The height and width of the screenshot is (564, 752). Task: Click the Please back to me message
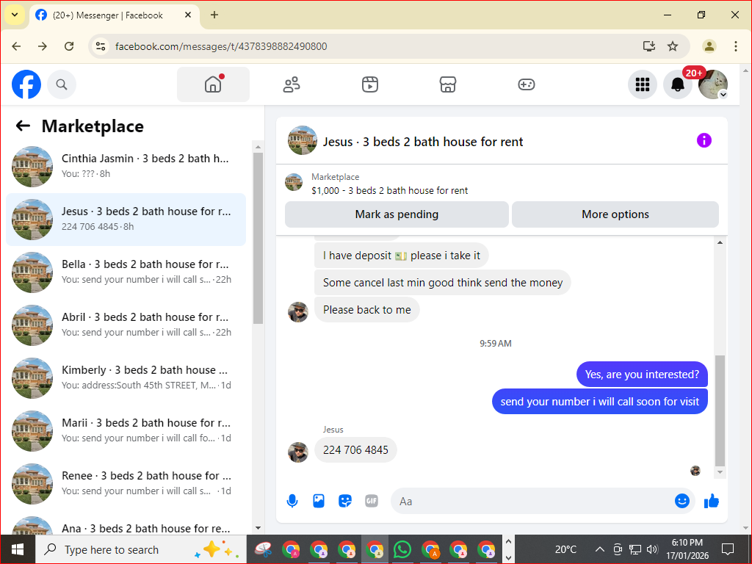coord(367,310)
